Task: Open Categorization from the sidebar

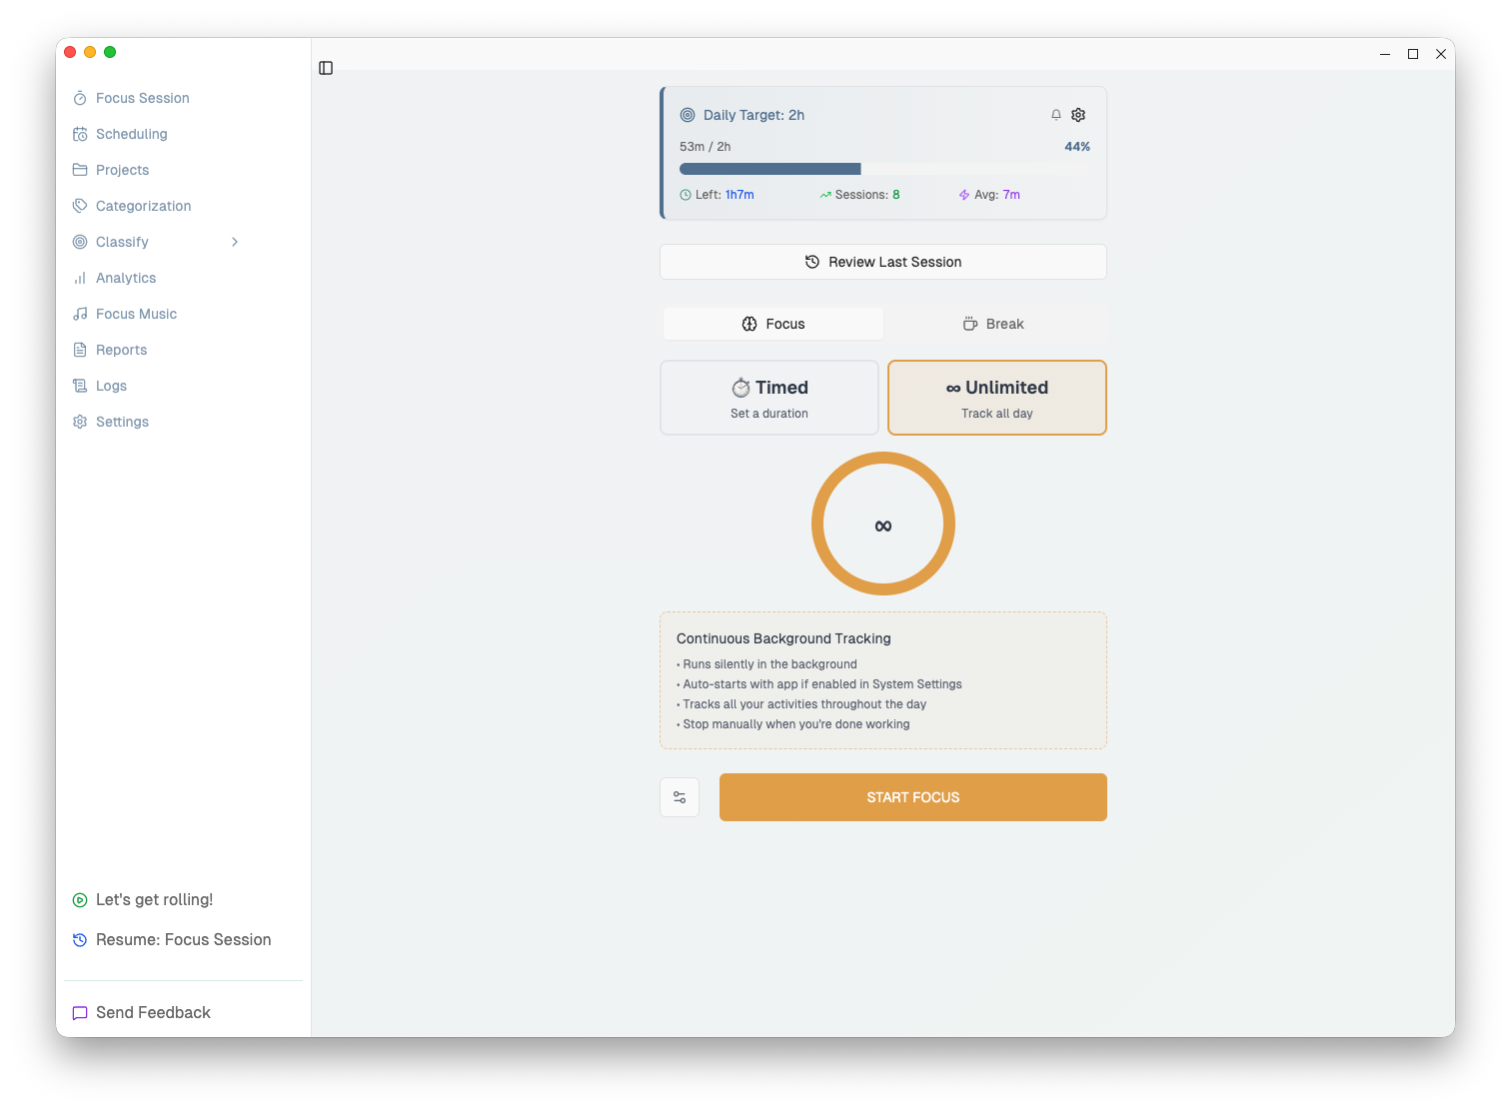Action: 143,206
